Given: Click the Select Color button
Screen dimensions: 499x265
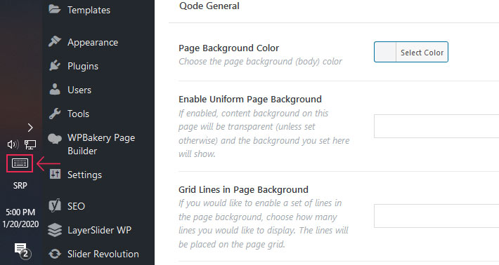Looking at the screenshot, I should pos(422,53).
